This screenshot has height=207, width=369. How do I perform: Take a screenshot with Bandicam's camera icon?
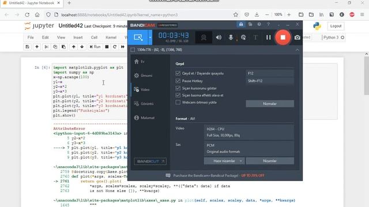[x=298, y=37]
